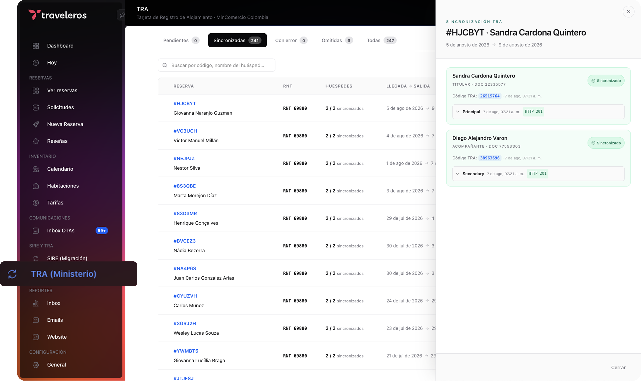Click the LLEGADA → SALIDA column header

[408, 86]
